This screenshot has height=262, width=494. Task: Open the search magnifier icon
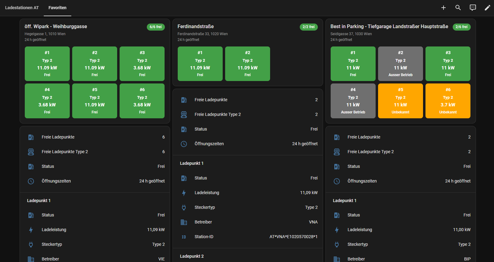click(458, 8)
